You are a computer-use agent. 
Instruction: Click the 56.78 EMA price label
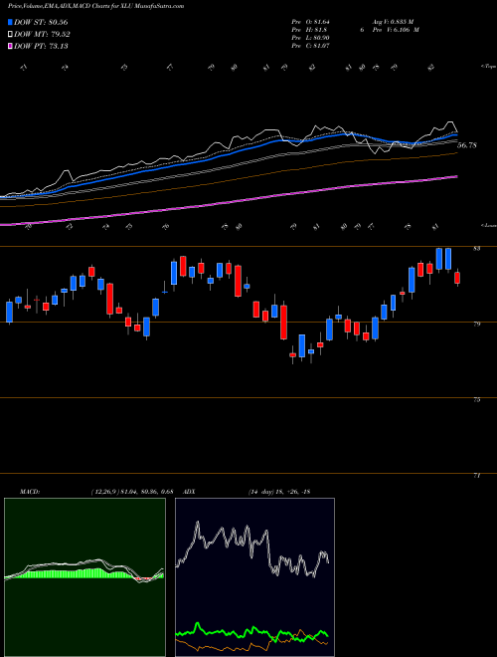tap(467, 145)
